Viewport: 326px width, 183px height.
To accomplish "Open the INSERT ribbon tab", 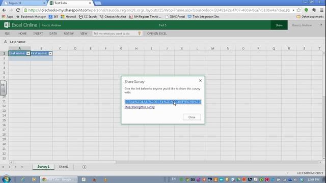I will pyautogui.click(x=38, y=34).
